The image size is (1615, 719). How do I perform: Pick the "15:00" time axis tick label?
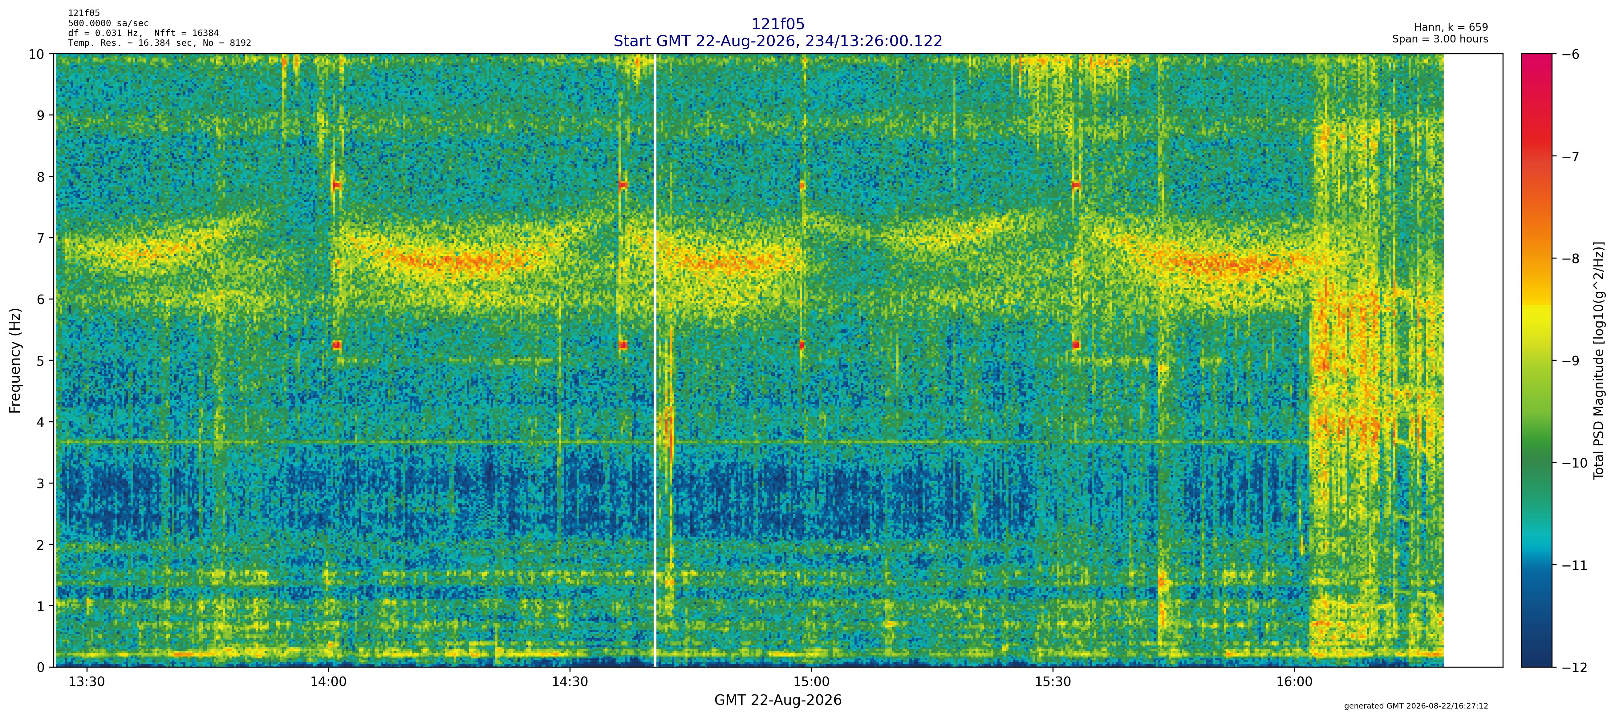pos(811,681)
